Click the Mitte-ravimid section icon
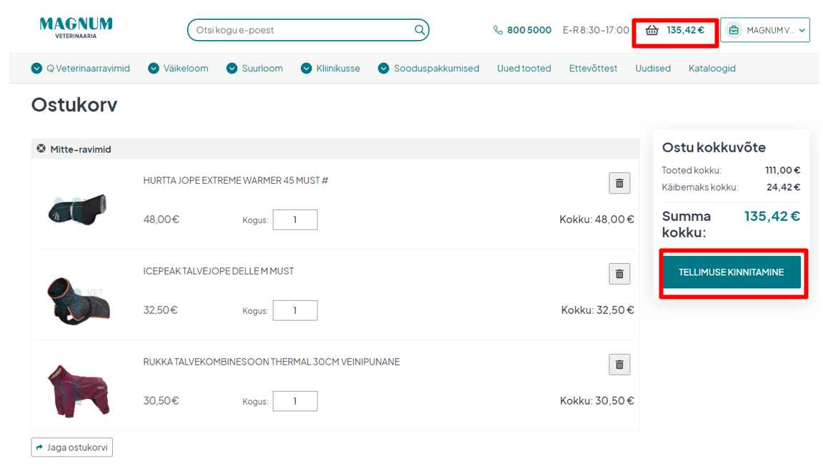 (x=41, y=149)
